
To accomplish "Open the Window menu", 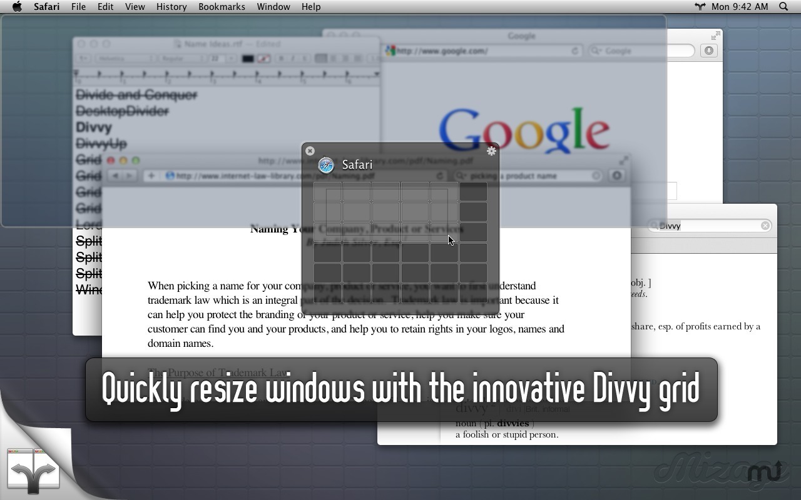I will coord(273,7).
